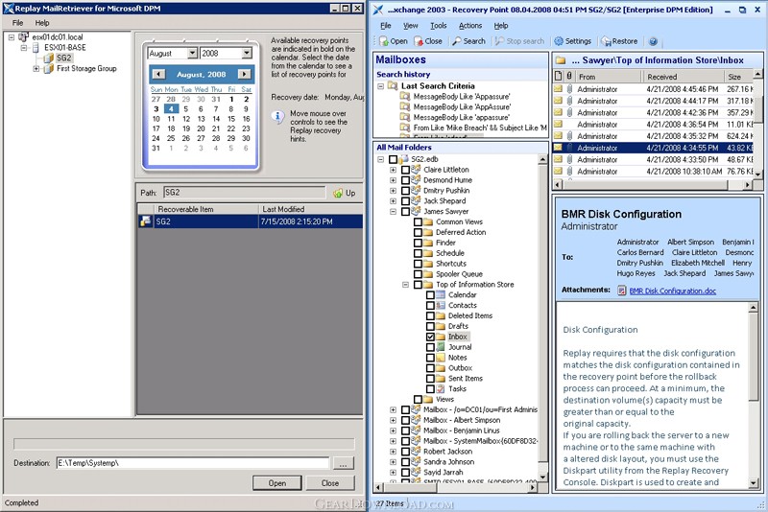Screen dimensions: 768x512
Task: Check the Deleted Items checkbox
Action: [x=430, y=315]
